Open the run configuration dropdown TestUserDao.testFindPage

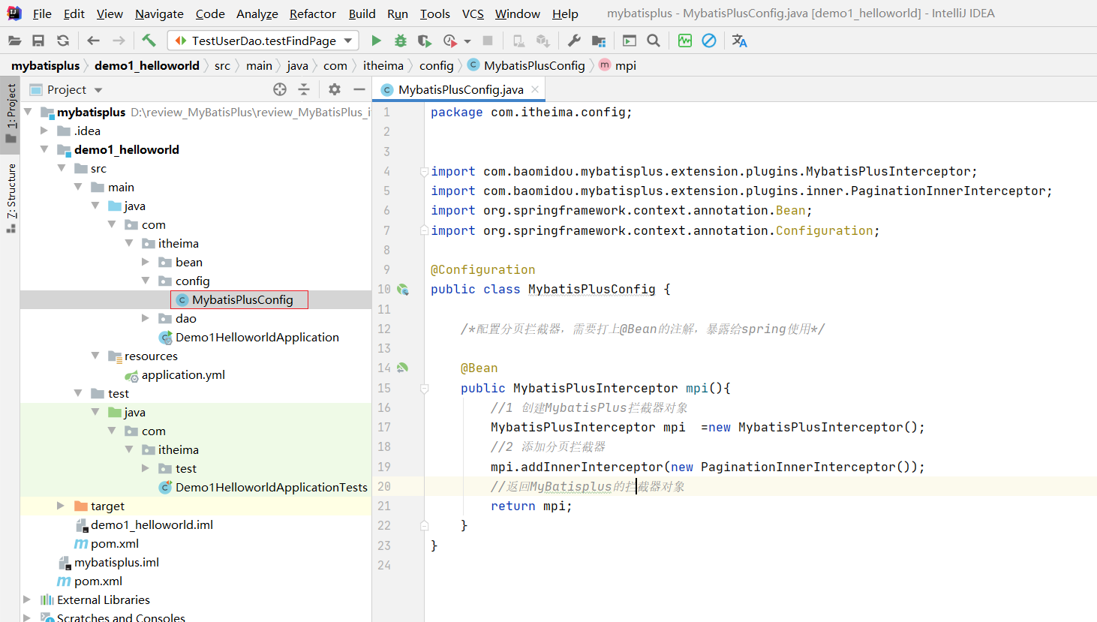pos(263,41)
